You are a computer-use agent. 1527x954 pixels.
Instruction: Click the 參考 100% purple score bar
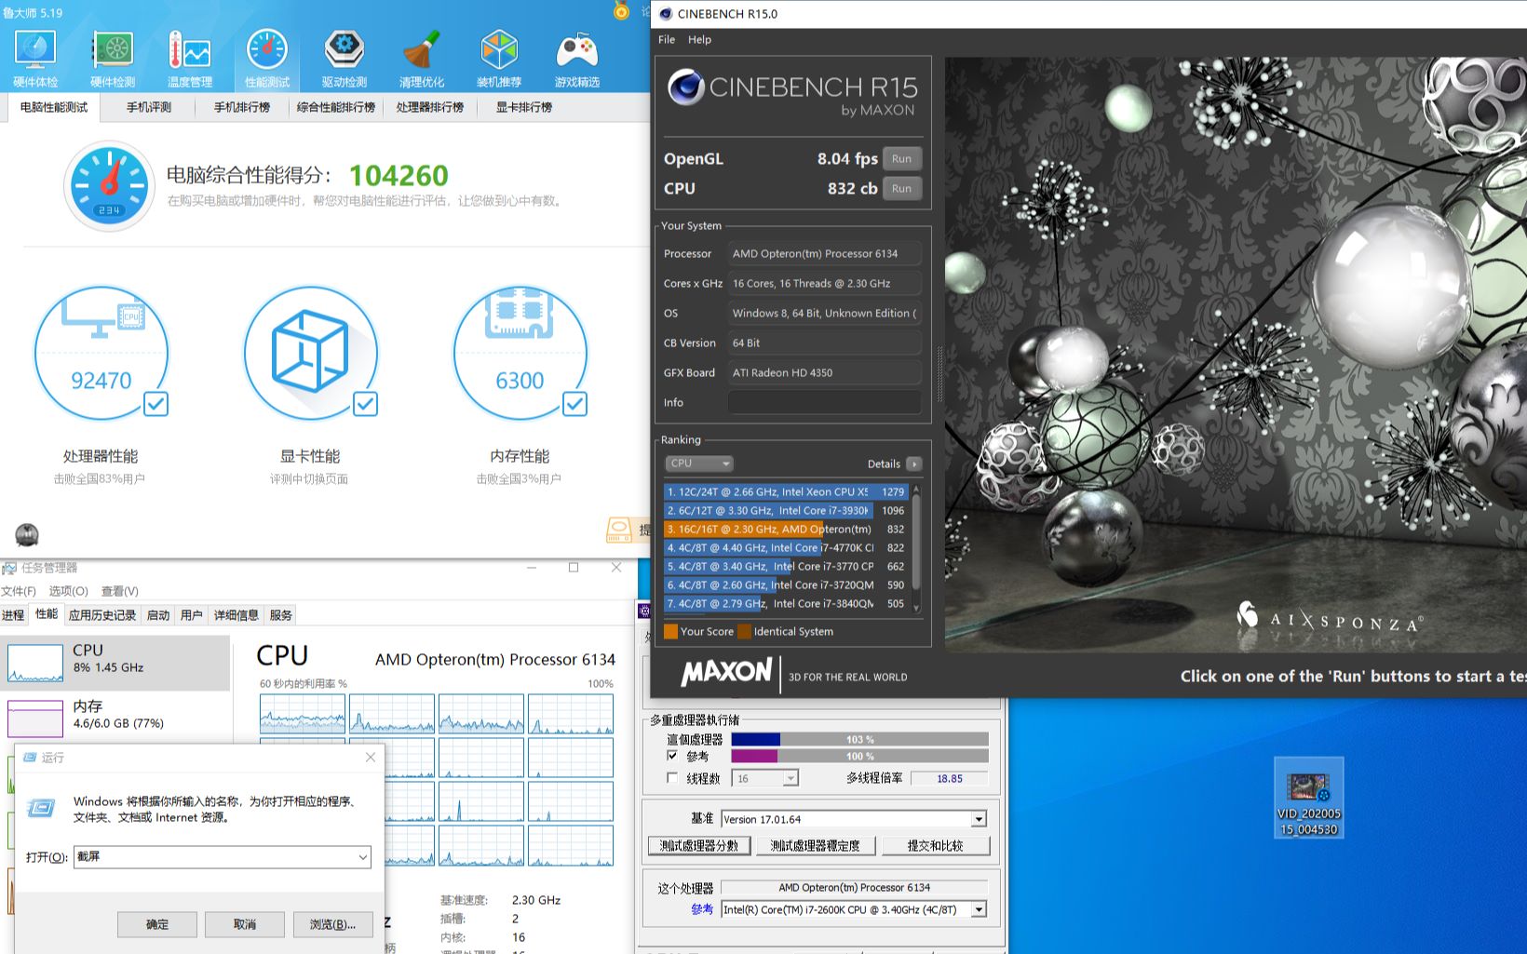coord(859,757)
